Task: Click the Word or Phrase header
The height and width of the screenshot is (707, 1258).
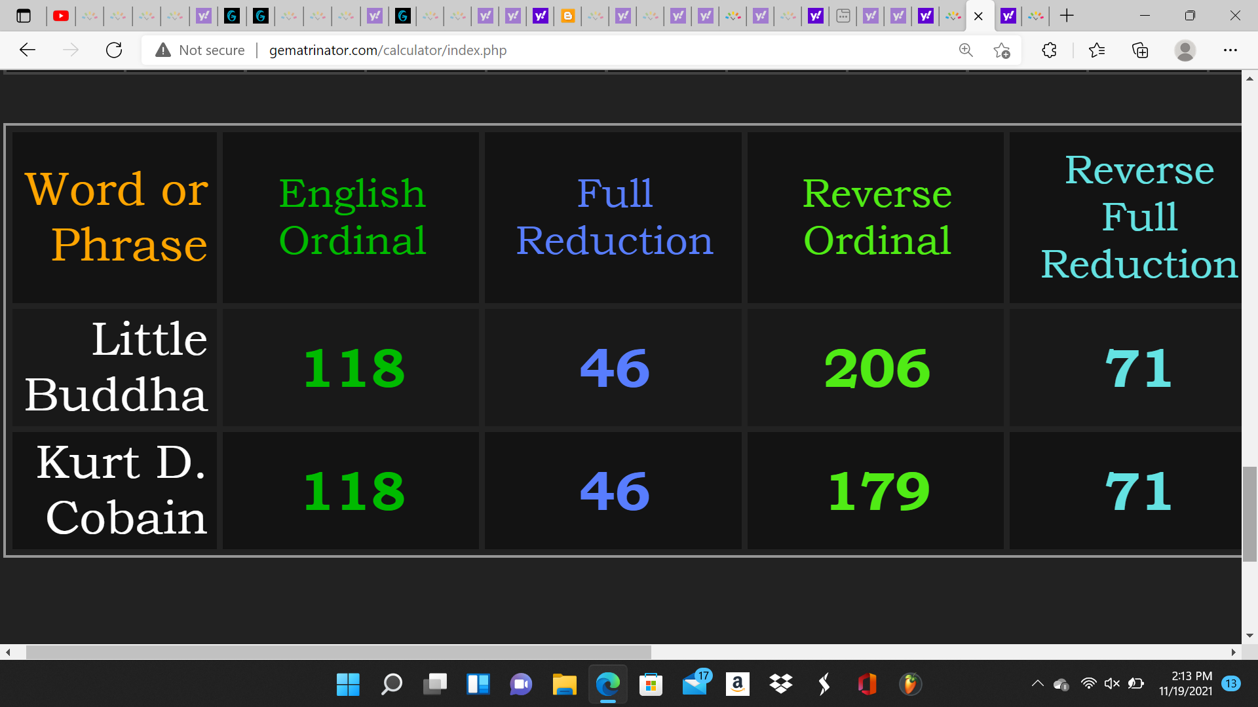Action: [x=115, y=217]
